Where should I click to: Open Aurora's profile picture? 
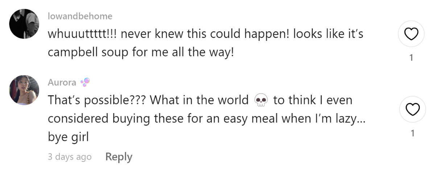click(24, 90)
